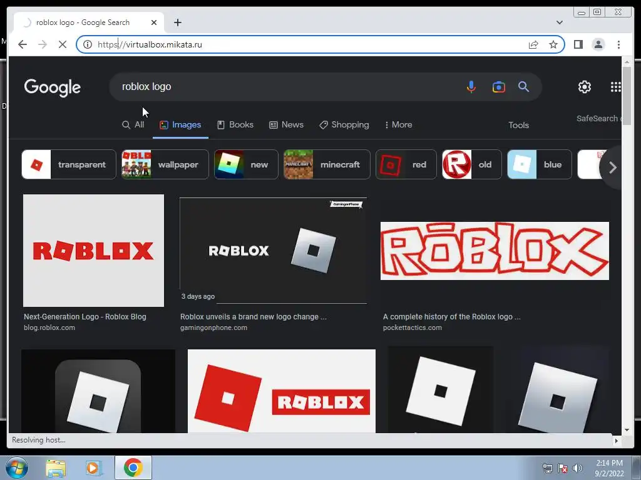Open the dark app-icon Roblox thumbnail
Image resolution: width=641 pixels, height=480 pixels.
98,391
